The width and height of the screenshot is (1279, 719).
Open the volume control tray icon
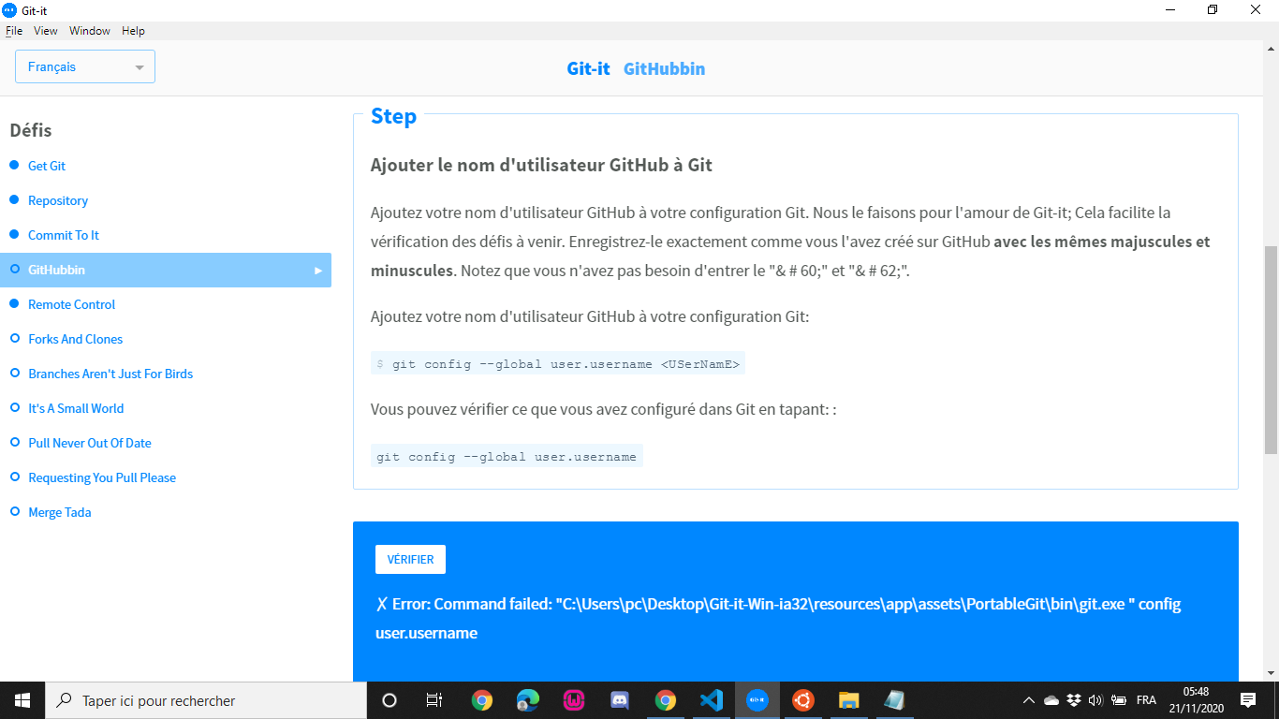tap(1096, 700)
